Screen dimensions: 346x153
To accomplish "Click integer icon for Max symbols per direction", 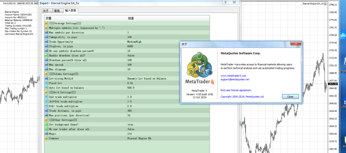I will coord(46,33).
